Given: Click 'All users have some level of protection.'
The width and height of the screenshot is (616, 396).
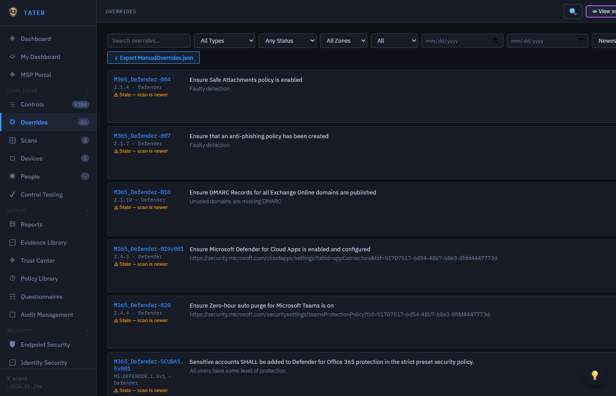Looking at the screenshot, I should tap(238, 370).
